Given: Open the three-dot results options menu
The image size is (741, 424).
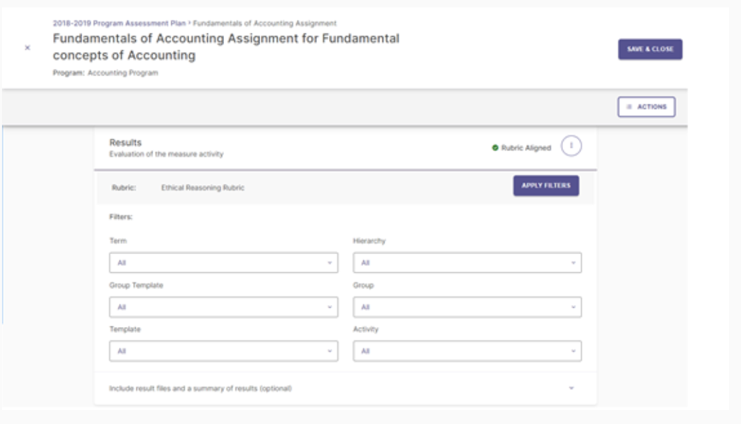Looking at the screenshot, I should click(570, 147).
